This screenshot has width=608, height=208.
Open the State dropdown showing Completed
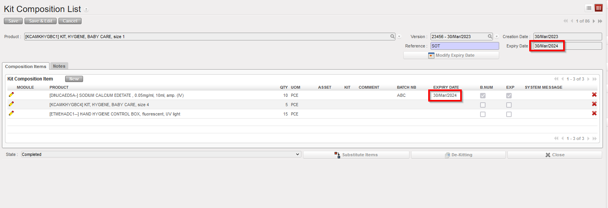click(x=161, y=154)
